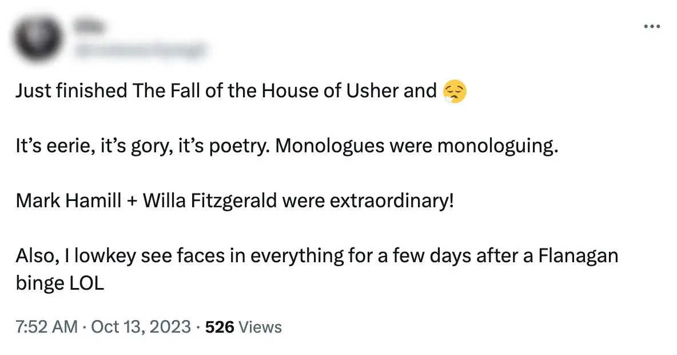
Task: Click the rightmost dot of the ellipsis menu
Action: 659,26
